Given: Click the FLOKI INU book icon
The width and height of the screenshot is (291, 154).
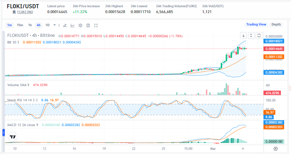Looking at the screenshot, I should (14, 12).
